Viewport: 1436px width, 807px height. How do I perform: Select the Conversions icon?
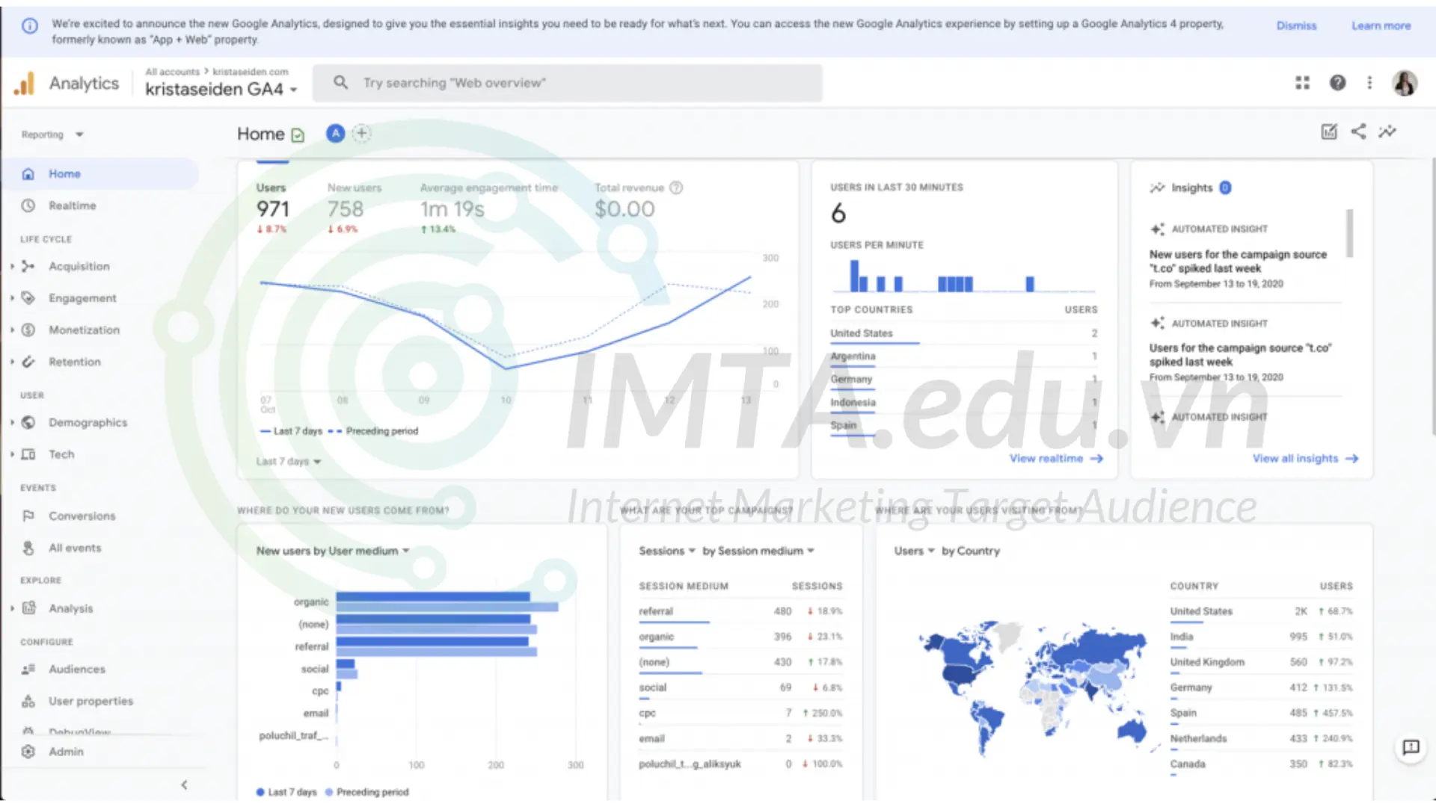pyautogui.click(x=28, y=516)
